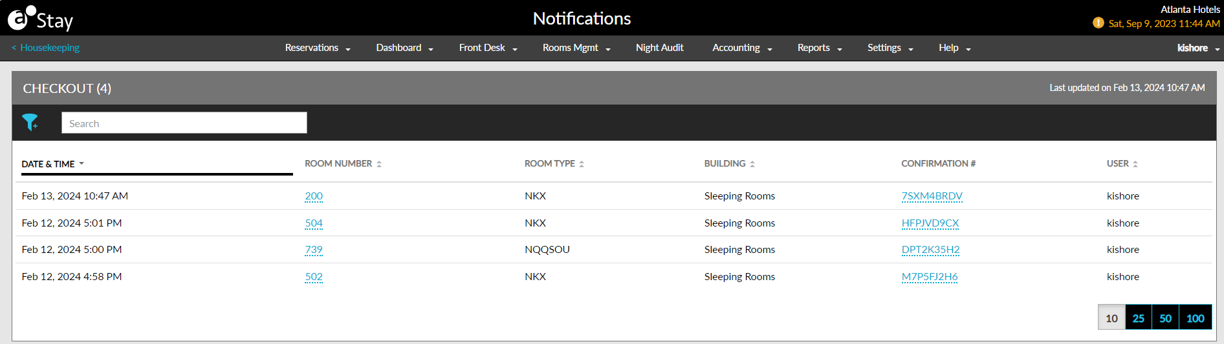Open confirmation 7SXM4BRDV
The image size is (1224, 344).
coord(932,196)
